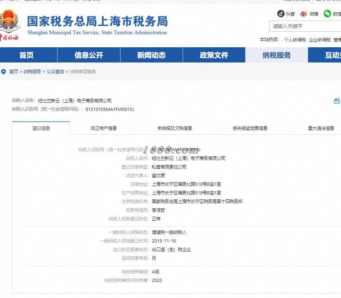The image size is (341, 298).
Task: Open the 新闻动态 navigation menu
Action: (x=151, y=55)
